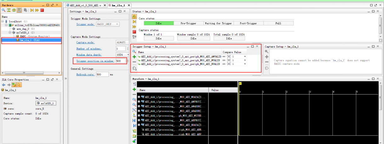
Task: Click forward arrow in ILA Core Properties
Action: pos(9,85)
